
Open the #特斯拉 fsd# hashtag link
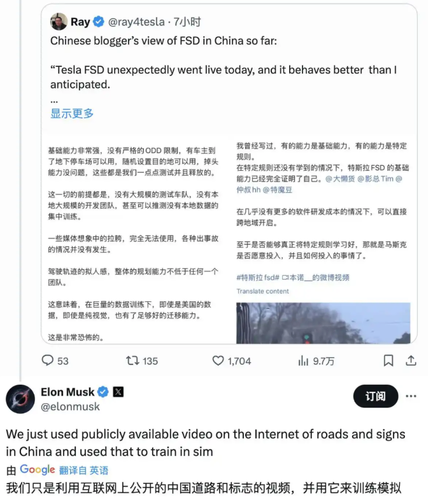pyautogui.click(x=258, y=278)
